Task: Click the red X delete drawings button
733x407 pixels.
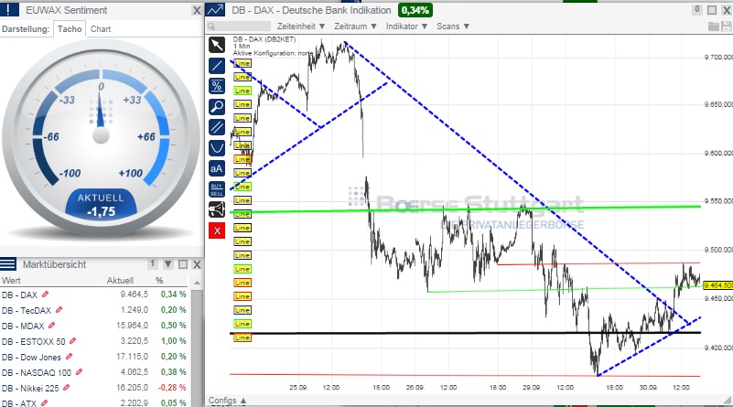Action: (217, 230)
